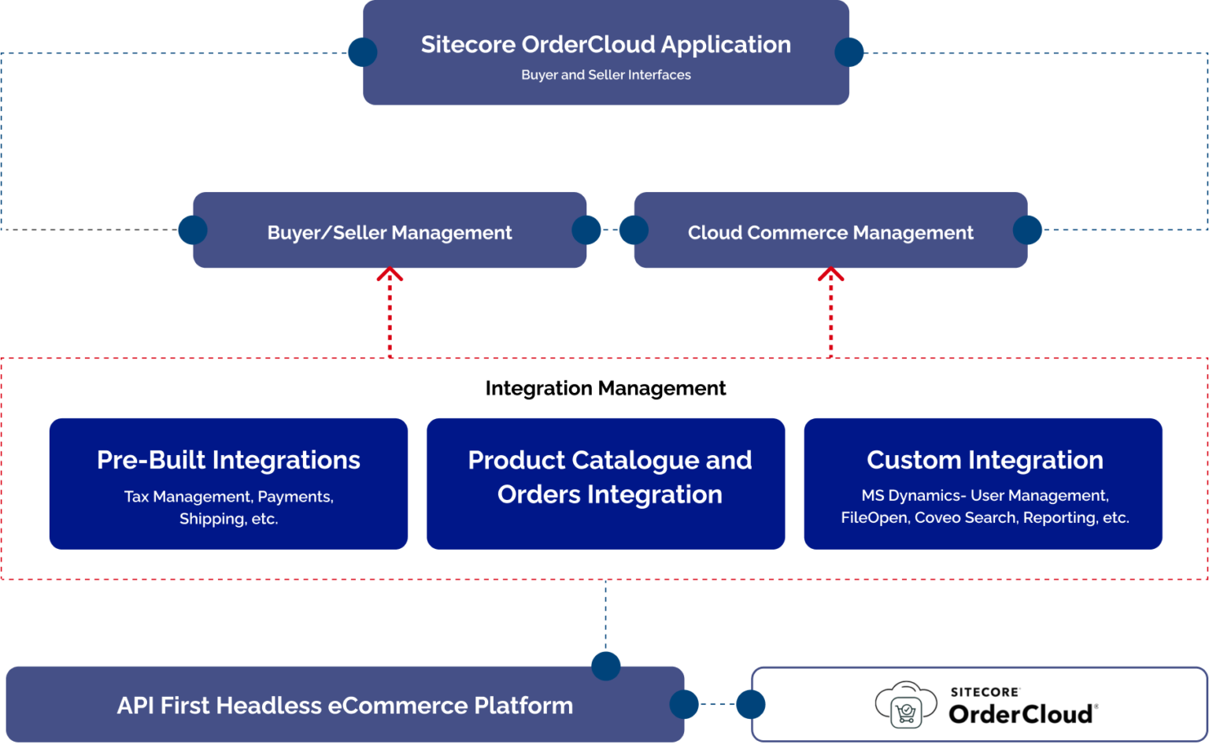Click the Buyer and Seller Interfaces subtitle text
The width and height of the screenshot is (1209, 745).
[605, 75]
